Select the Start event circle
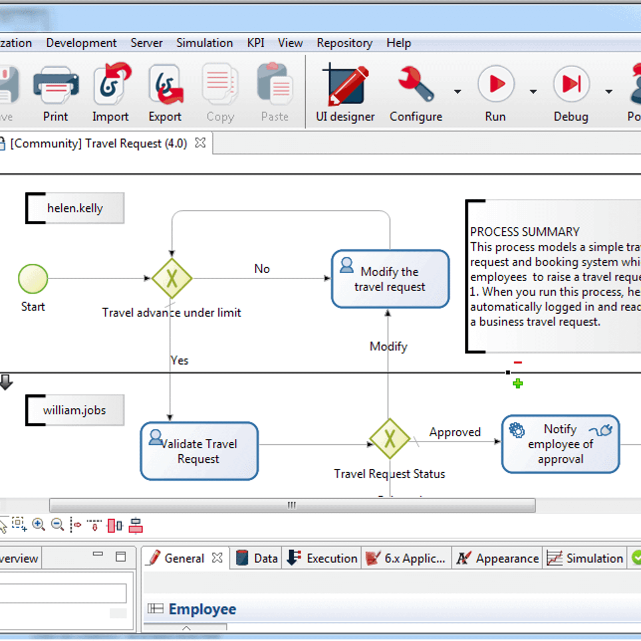This screenshot has width=641, height=641. [33, 278]
